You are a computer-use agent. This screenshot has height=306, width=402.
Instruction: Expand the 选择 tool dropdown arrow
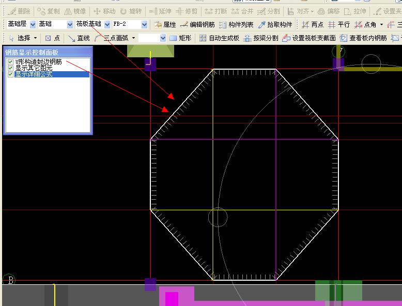click(x=35, y=38)
